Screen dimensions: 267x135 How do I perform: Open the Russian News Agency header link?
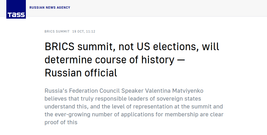tap(50, 8)
